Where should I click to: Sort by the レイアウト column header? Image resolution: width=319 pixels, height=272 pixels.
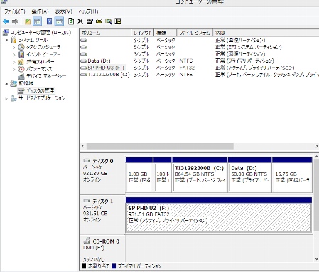click(x=142, y=33)
